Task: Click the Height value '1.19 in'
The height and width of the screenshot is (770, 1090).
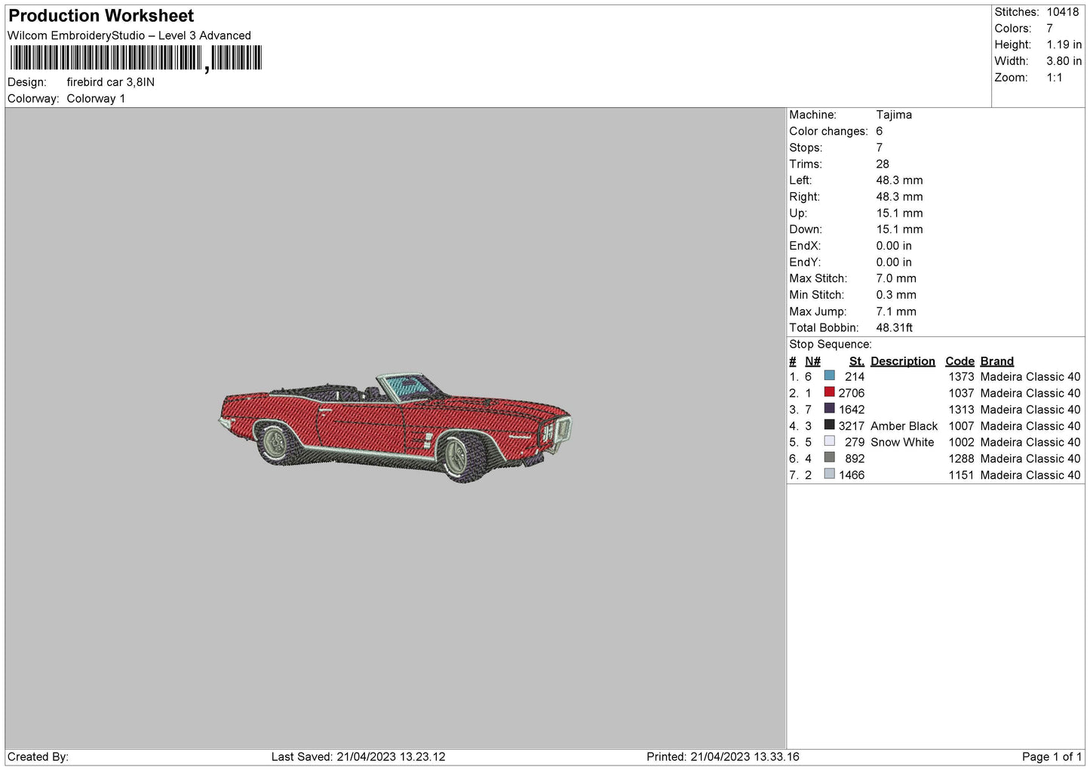Action: [x=1064, y=45]
